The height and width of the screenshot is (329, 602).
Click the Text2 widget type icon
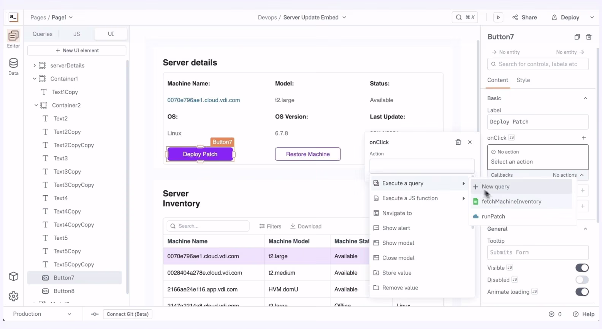click(x=45, y=119)
